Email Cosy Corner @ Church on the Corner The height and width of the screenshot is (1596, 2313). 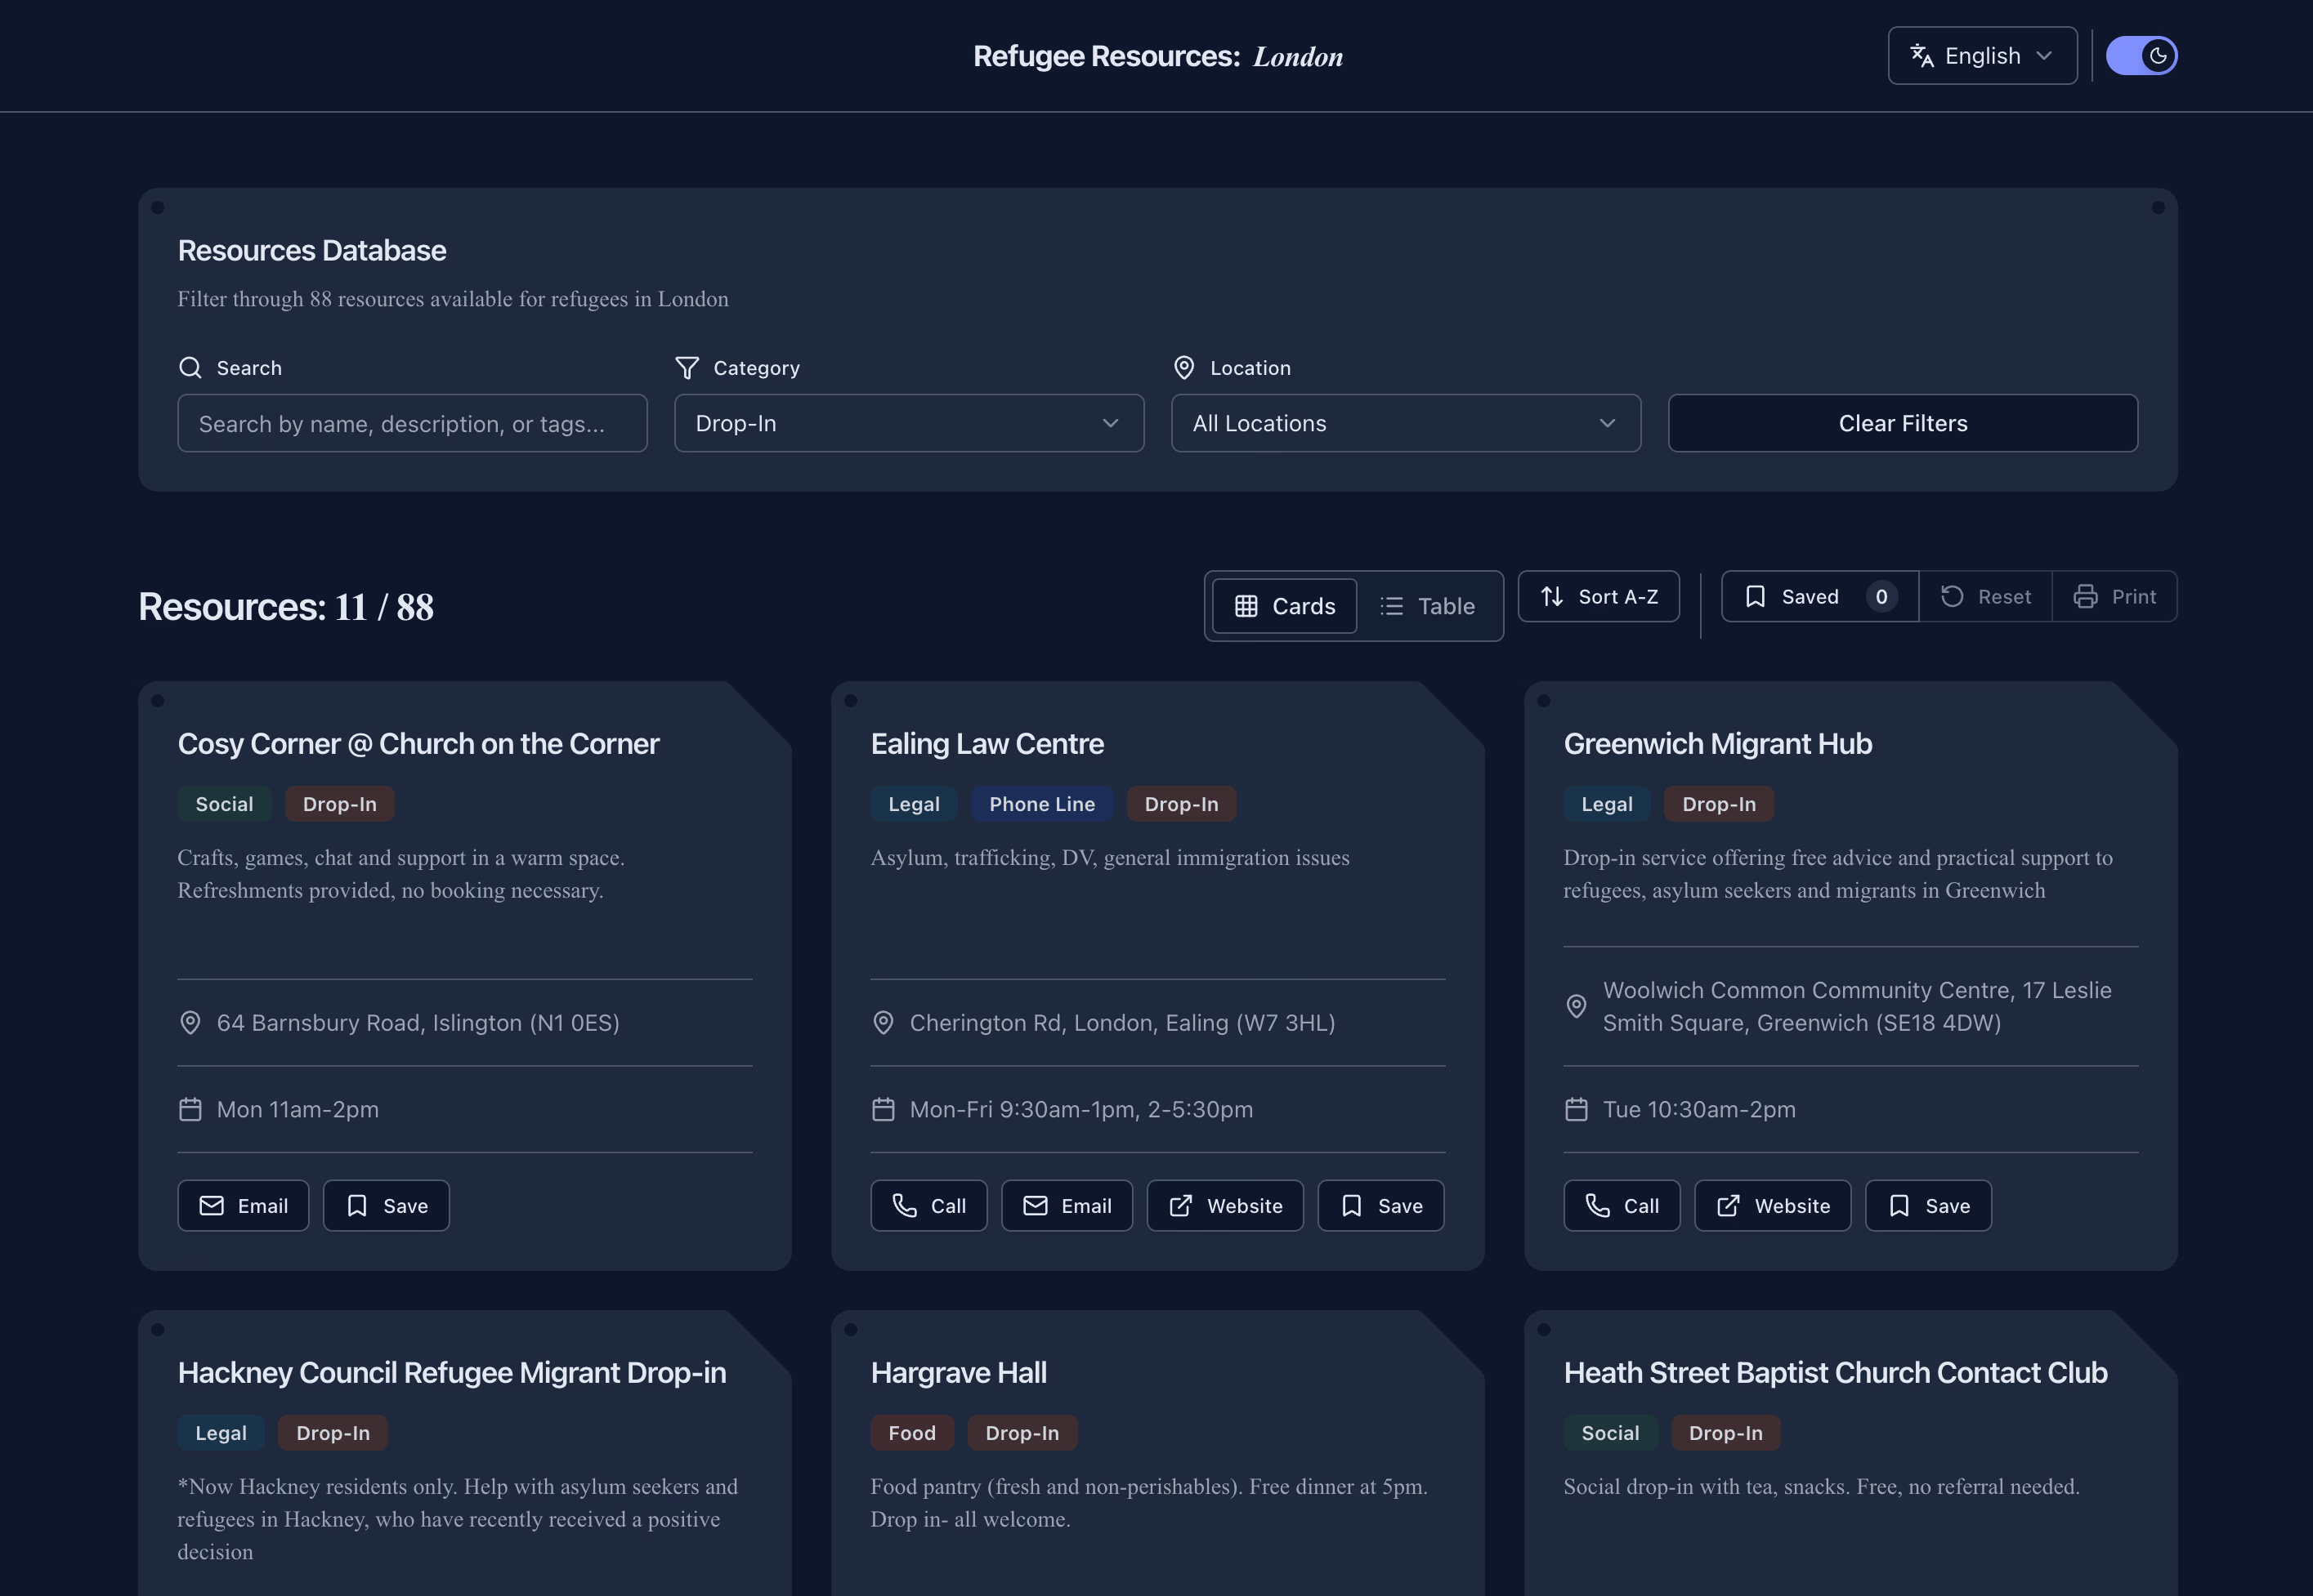tap(243, 1205)
